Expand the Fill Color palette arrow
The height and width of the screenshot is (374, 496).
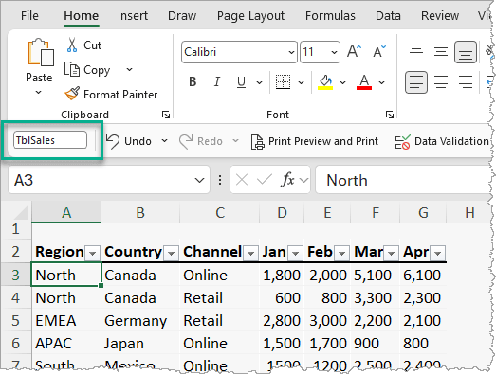click(342, 82)
